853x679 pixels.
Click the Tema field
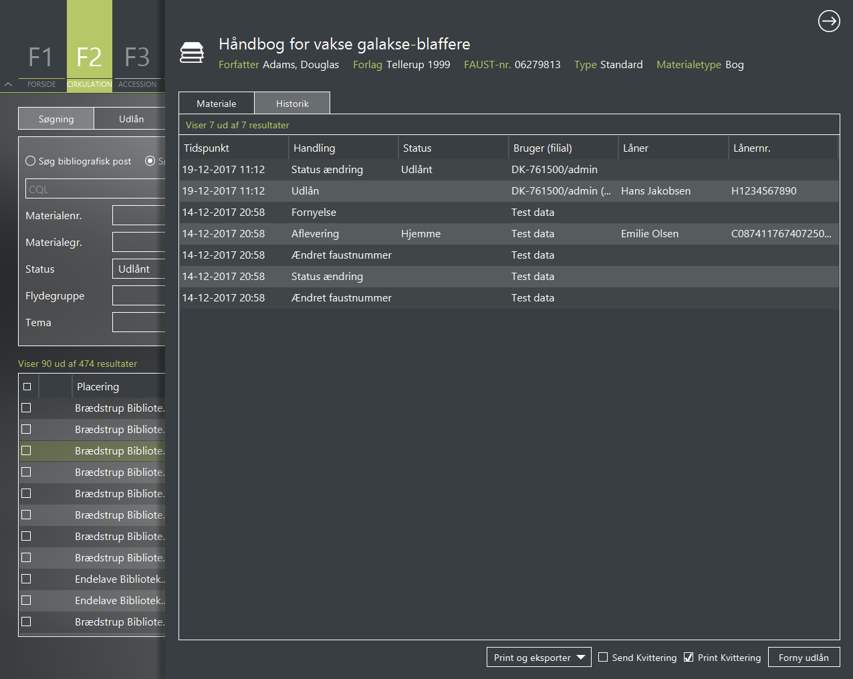[138, 322]
